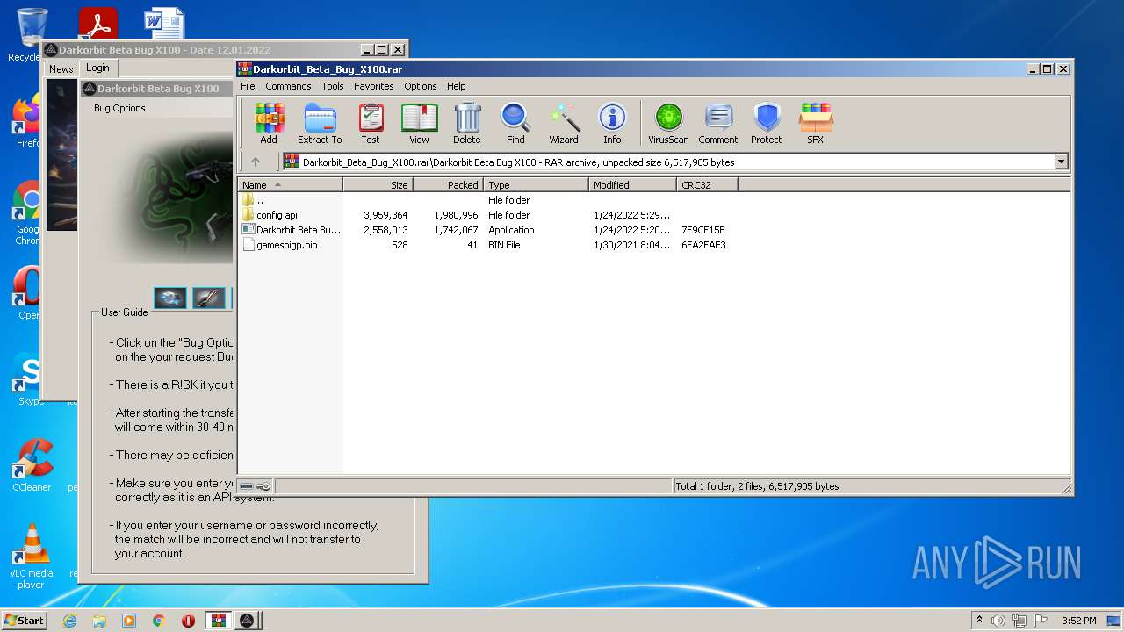Image resolution: width=1124 pixels, height=632 pixels.
Task: Click the refresh icon button in Darkorbit window
Action: pos(170,298)
